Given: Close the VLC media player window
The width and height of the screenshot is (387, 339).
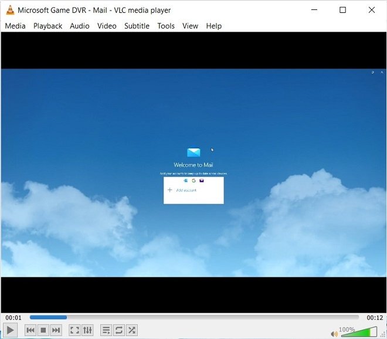Looking at the screenshot, I should (x=372, y=10).
